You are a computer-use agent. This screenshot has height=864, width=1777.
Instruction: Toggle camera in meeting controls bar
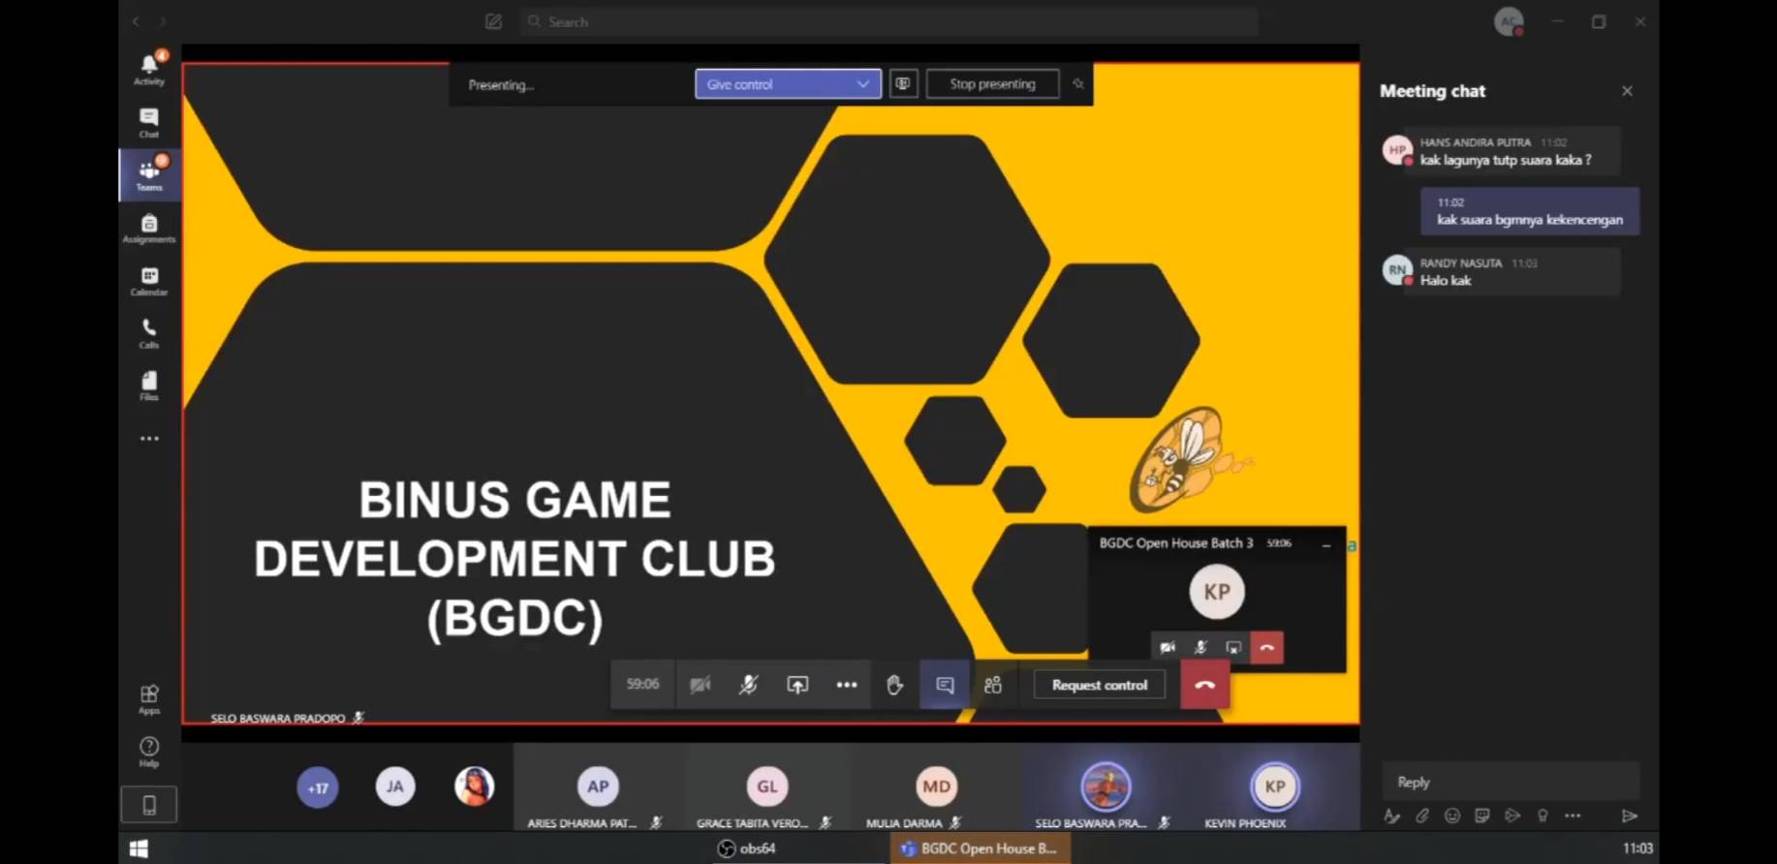pyautogui.click(x=701, y=685)
